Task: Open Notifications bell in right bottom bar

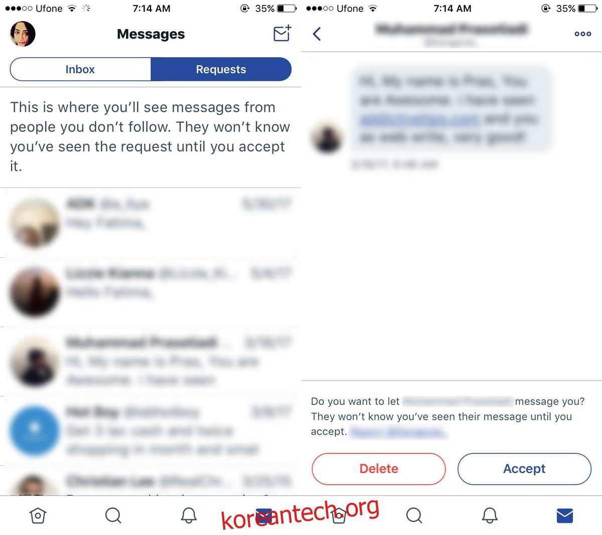Action: 490,515
